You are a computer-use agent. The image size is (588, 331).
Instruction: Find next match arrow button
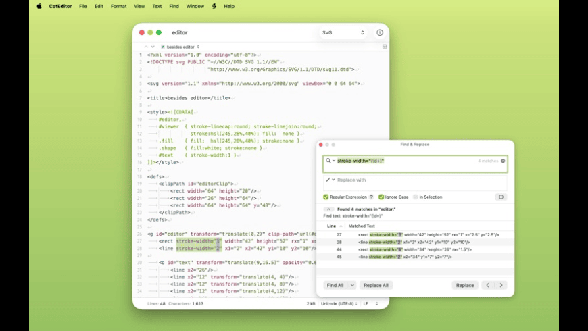[x=501, y=285]
